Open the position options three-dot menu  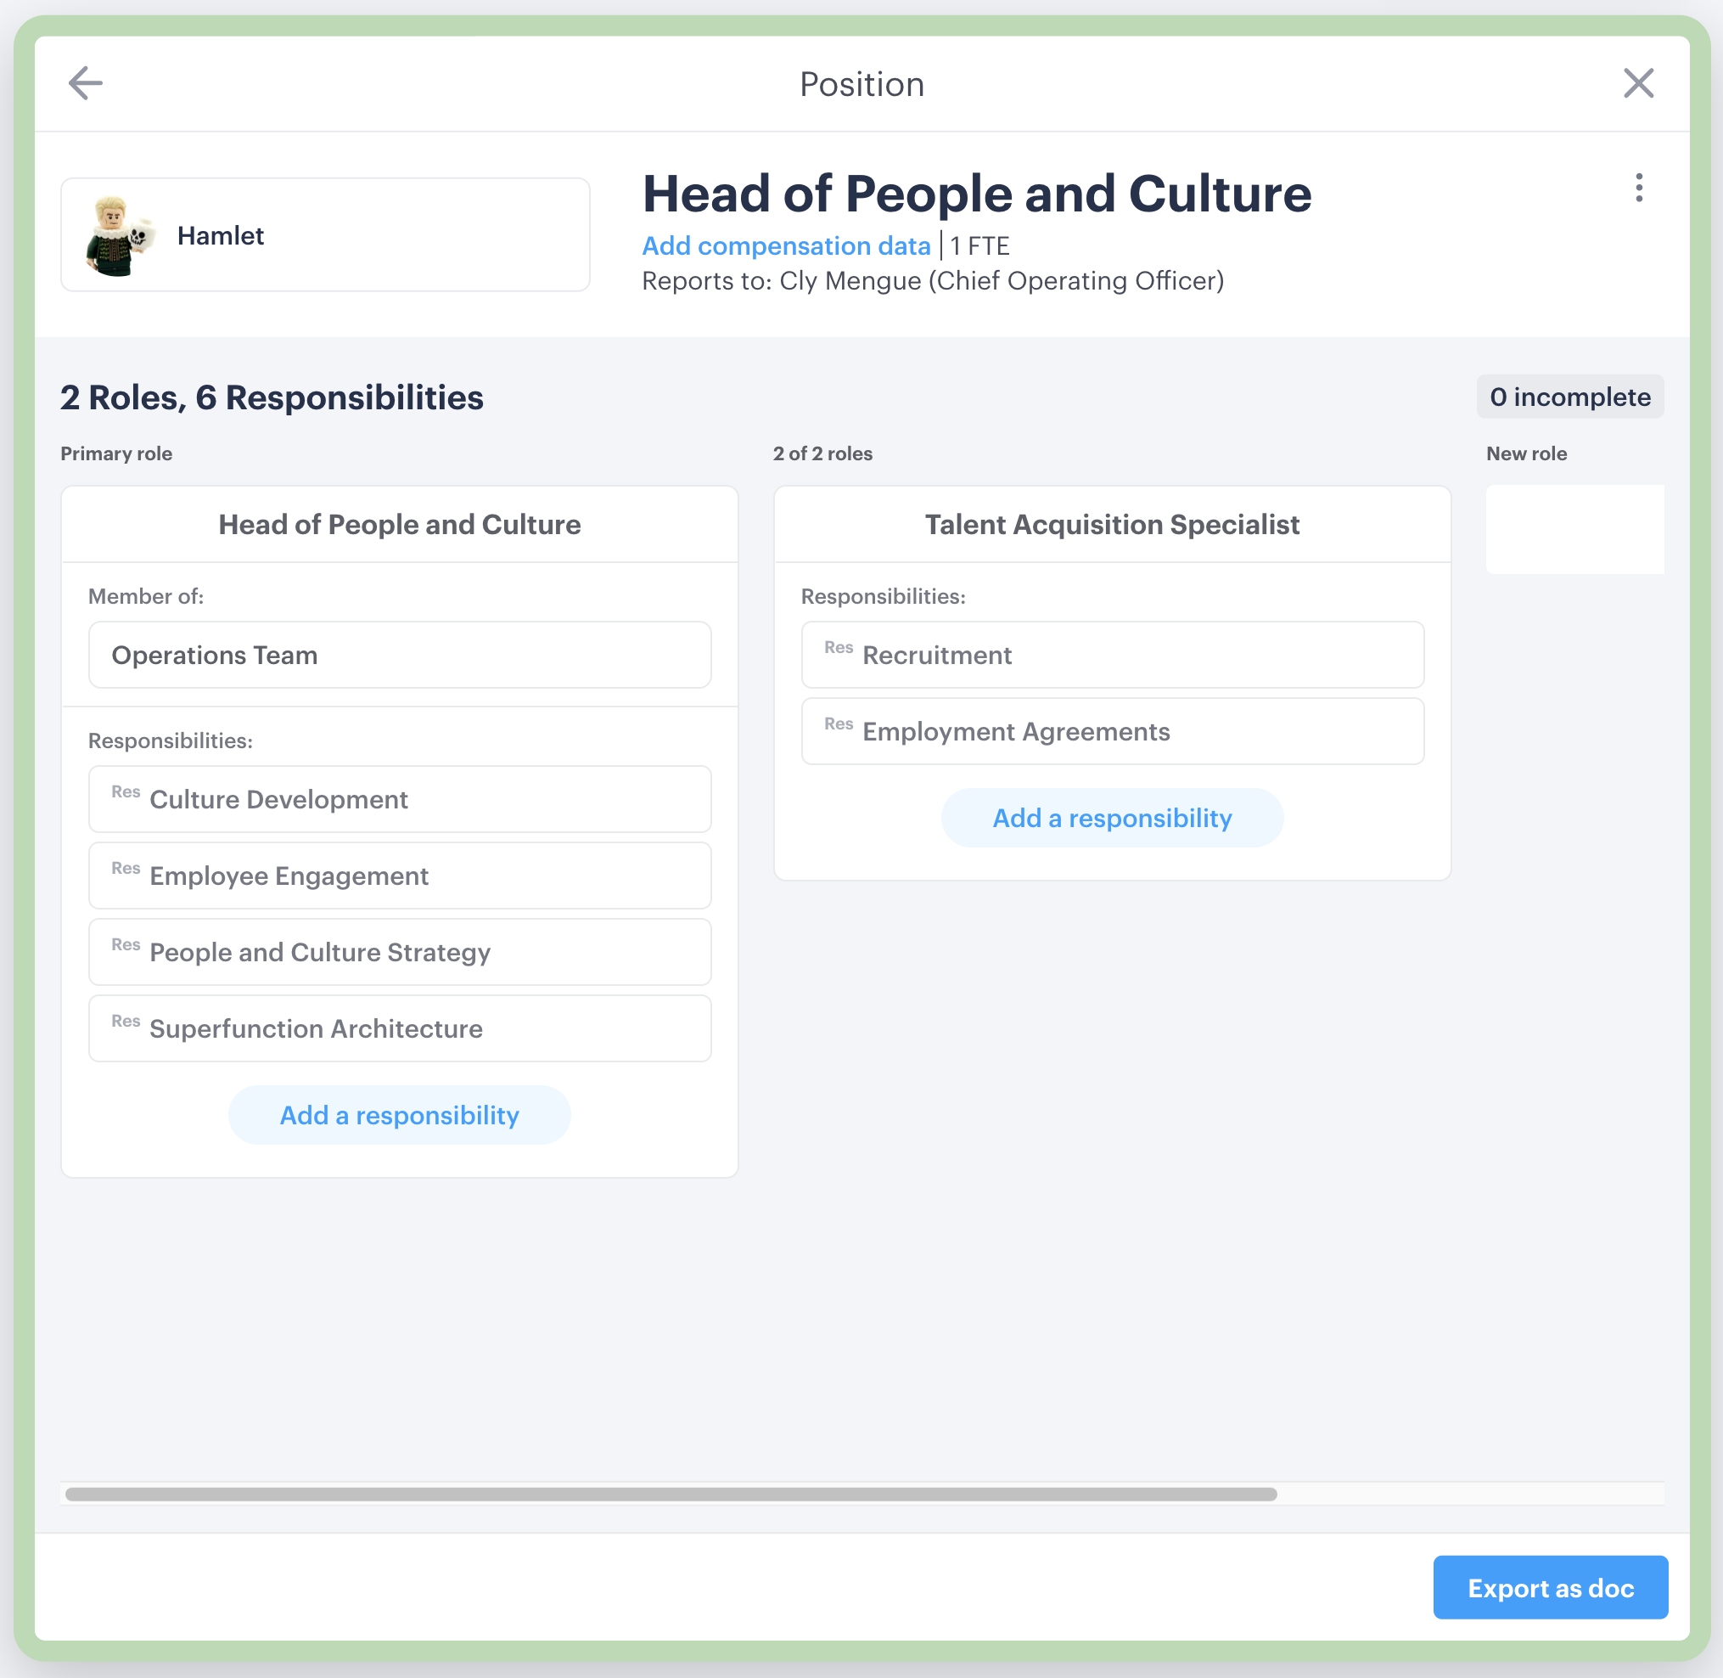1638,187
